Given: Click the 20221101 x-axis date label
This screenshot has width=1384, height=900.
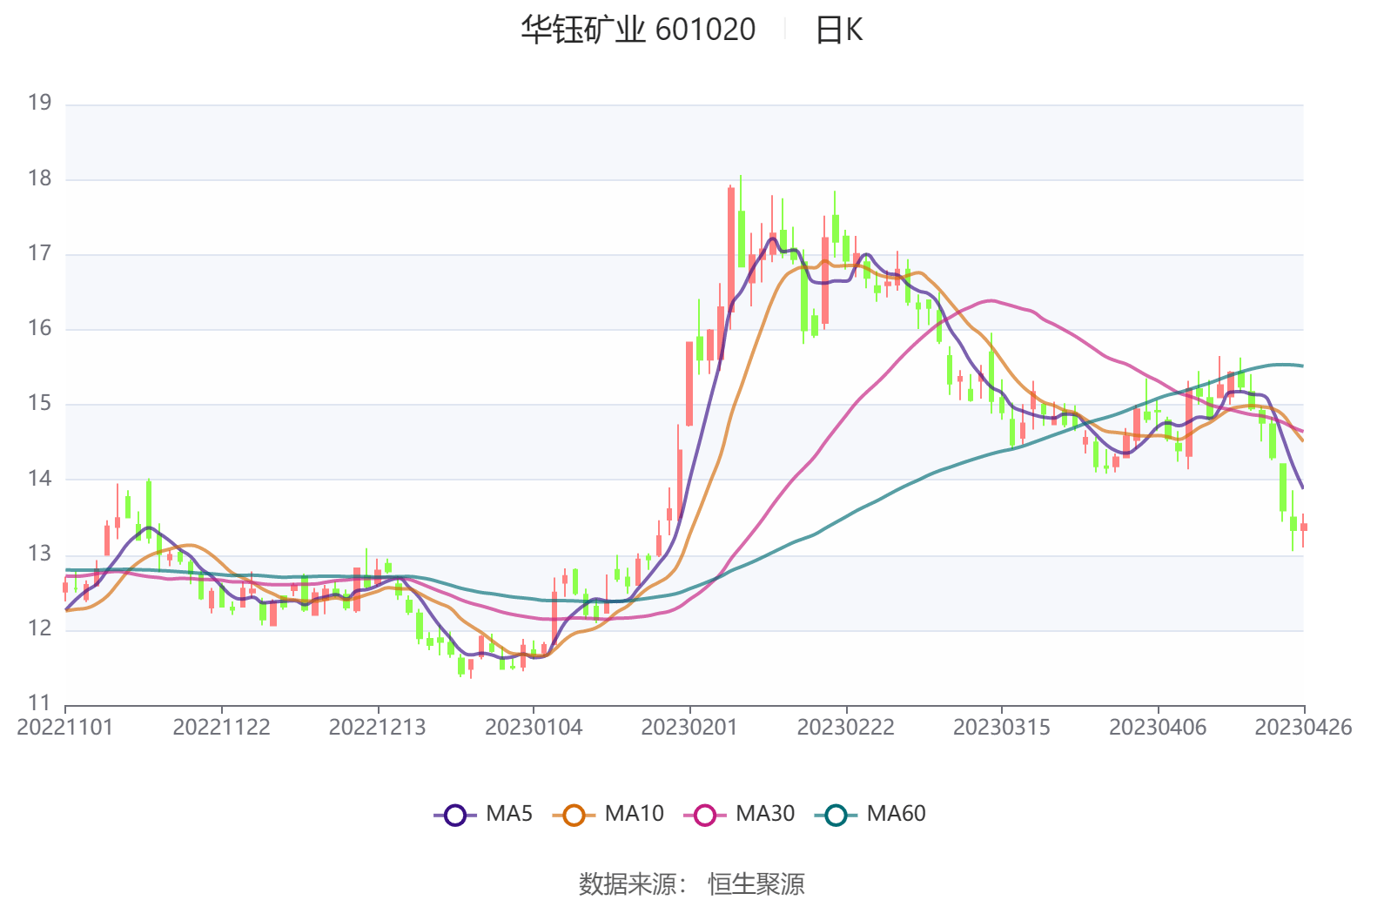Looking at the screenshot, I should [x=65, y=727].
